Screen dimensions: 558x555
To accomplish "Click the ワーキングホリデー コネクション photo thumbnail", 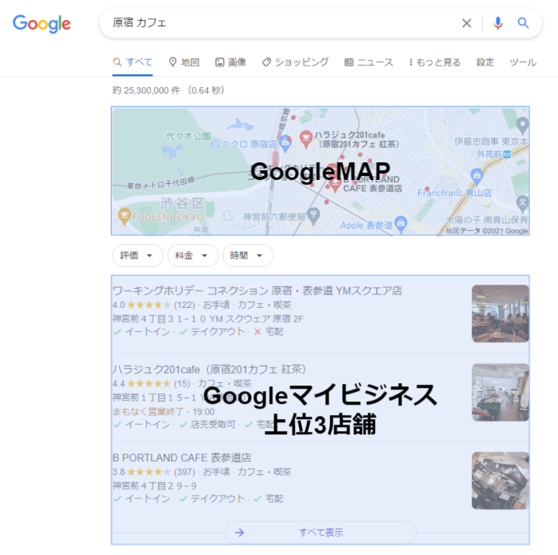I will click(500, 313).
